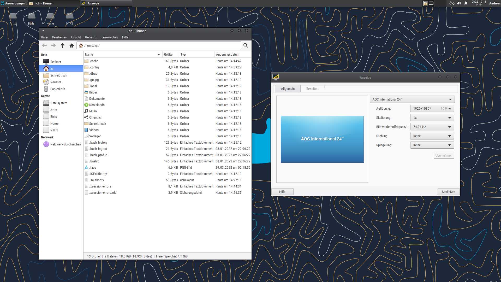Image resolution: width=501 pixels, height=282 pixels.
Task: Go to parent folder using up arrow
Action: (x=62, y=45)
